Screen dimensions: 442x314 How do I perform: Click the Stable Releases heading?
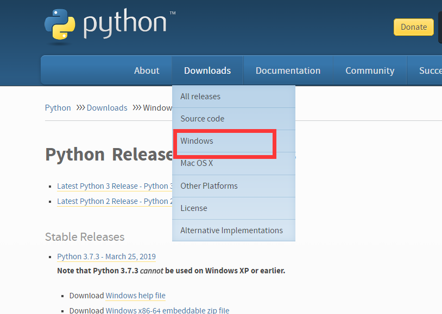coord(85,237)
